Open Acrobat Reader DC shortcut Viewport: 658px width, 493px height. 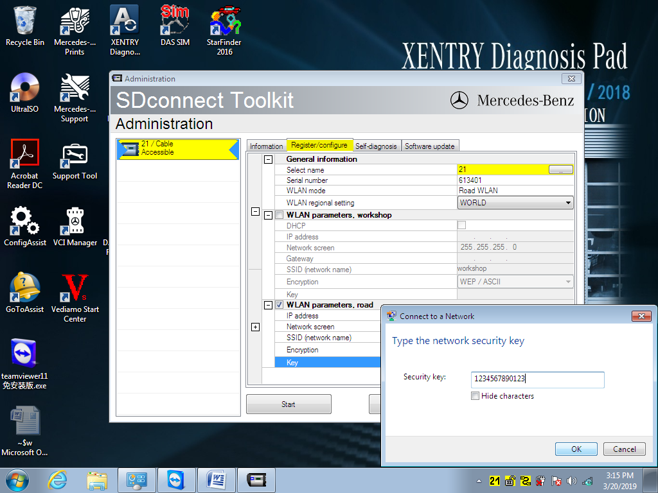25,164
